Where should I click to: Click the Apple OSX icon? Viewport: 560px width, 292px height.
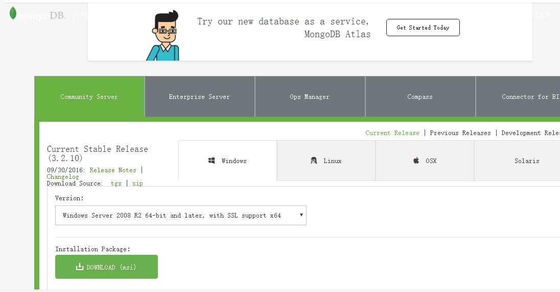point(416,160)
